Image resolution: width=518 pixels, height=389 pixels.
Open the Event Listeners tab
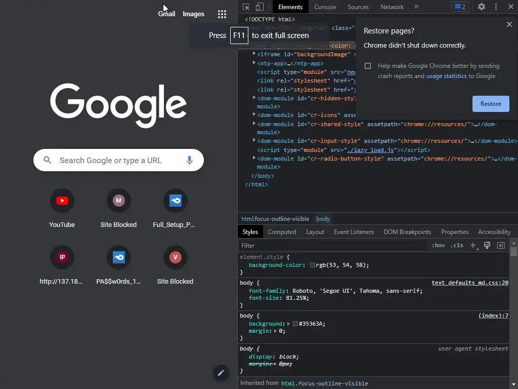(354, 232)
